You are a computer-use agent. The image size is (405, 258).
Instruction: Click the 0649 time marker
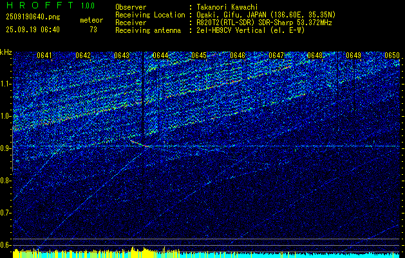(353, 55)
